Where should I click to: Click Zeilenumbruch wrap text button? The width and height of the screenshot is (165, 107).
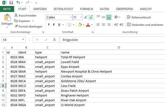[x=139, y=17]
